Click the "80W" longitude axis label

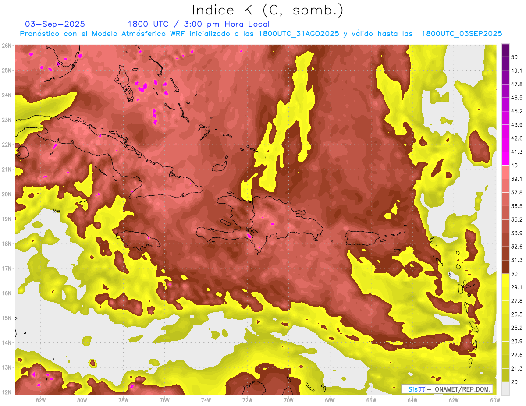(82, 400)
